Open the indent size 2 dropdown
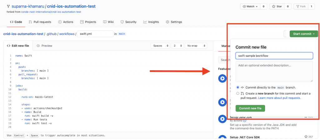The height and width of the screenshot is (140, 320). pos(177,46)
